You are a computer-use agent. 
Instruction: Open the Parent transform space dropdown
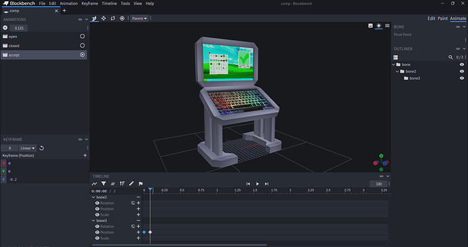coord(140,18)
